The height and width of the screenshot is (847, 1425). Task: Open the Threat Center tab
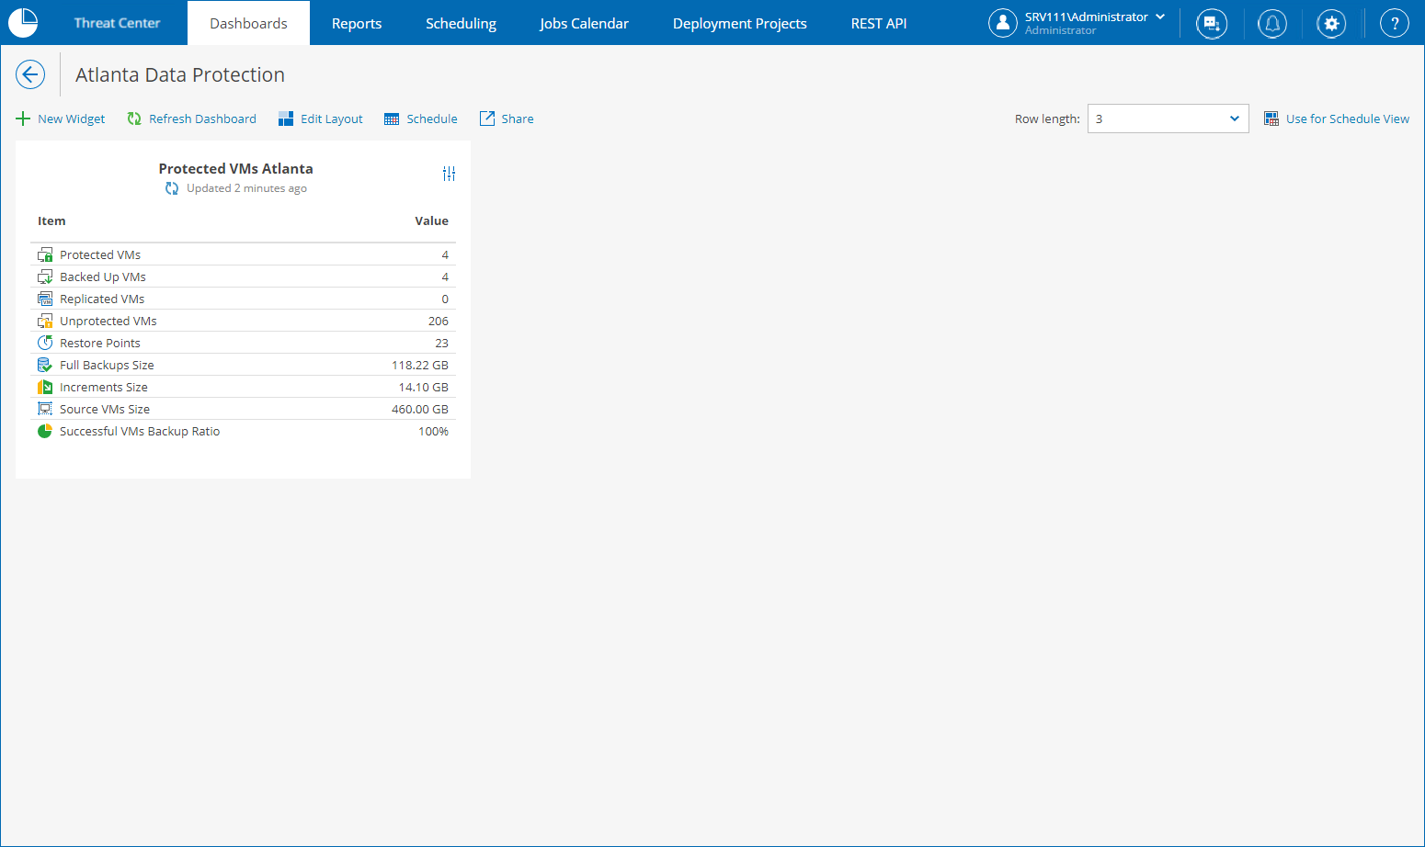click(117, 23)
